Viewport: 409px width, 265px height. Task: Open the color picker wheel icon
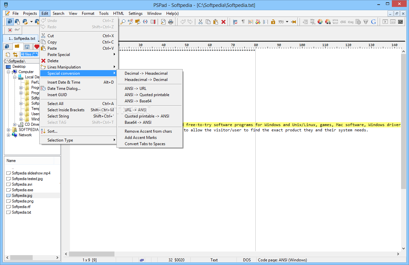pos(320,22)
